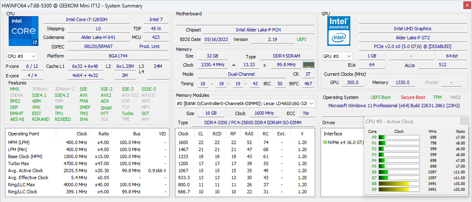The image size is (472, 202).
Task: Click the green check icon beside NVMe drive
Action: [325, 142]
